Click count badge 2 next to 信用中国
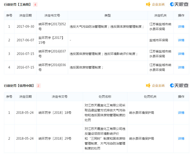This screenshot has height=154, width=191. coord(38,86)
